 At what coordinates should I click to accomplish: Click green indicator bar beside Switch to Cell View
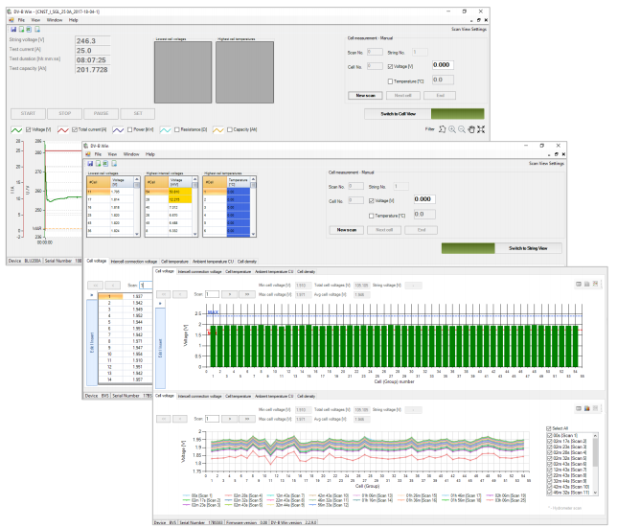[x=458, y=114]
